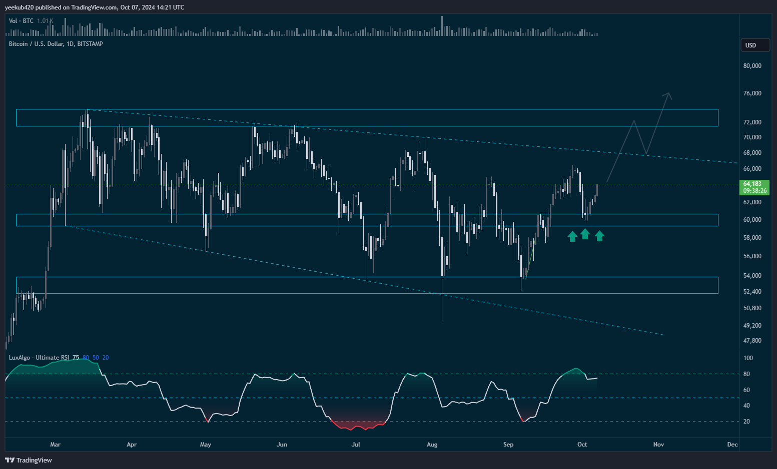The height and width of the screenshot is (469, 777).
Task: Click the published-by header text
Action: [94, 7]
